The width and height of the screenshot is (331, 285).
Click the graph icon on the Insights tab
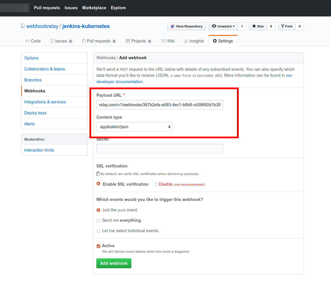pyautogui.click(x=187, y=41)
